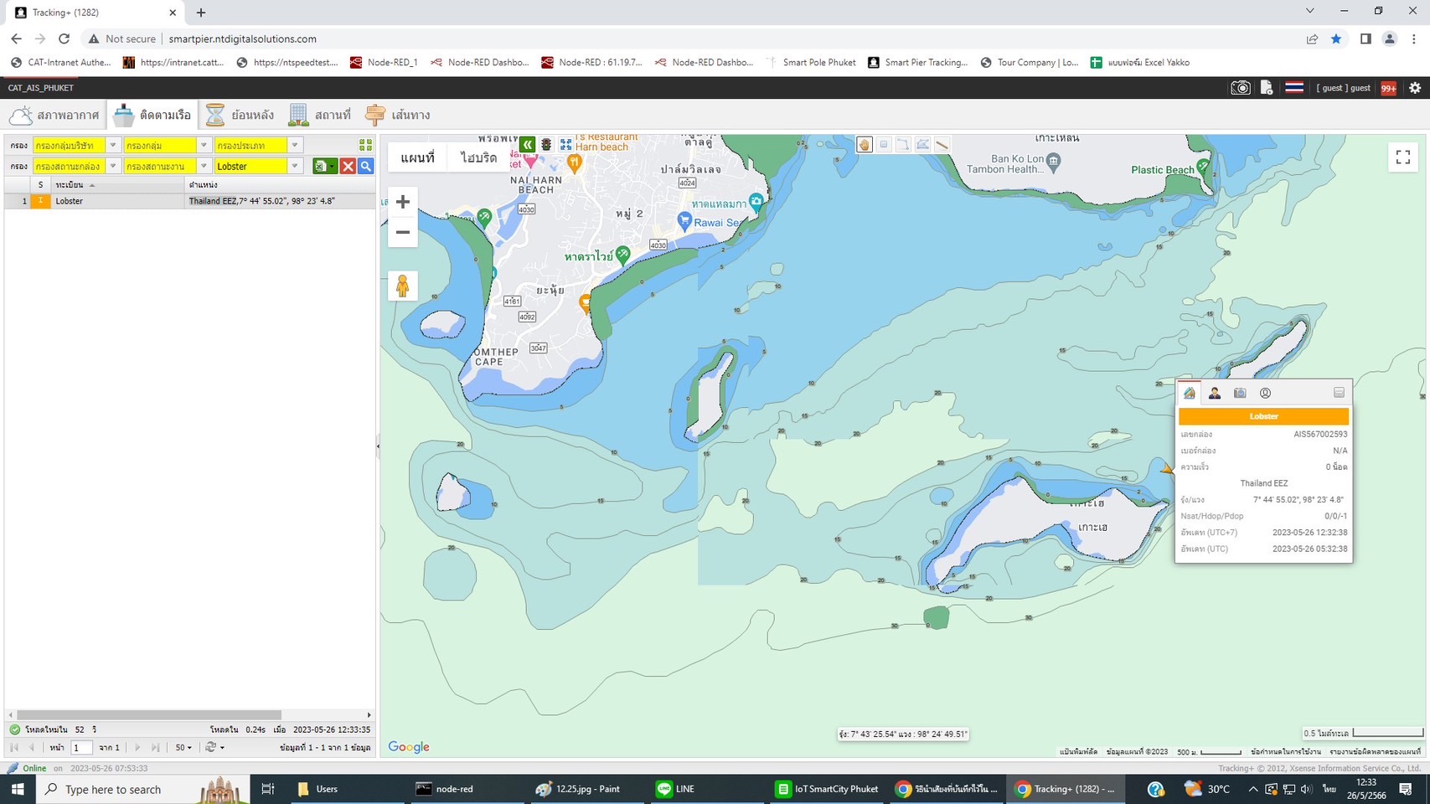Image resolution: width=1430 pixels, height=804 pixels.
Task: Clear filters with the red X button
Action: pyautogui.click(x=348, y=167)
